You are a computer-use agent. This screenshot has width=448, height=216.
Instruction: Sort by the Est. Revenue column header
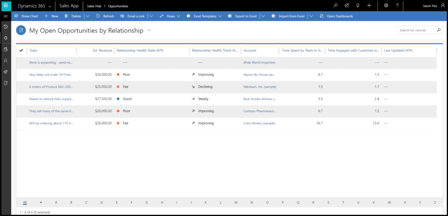pyautogui.click(x=102, y=50)
